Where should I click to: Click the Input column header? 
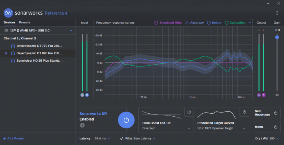tap(84, 23)
